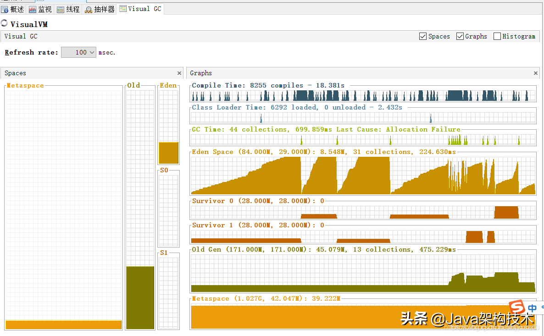Open the Refresh rate dropdown
The height and width of the screenshot is (336, 544).
(x=79, y=52)
